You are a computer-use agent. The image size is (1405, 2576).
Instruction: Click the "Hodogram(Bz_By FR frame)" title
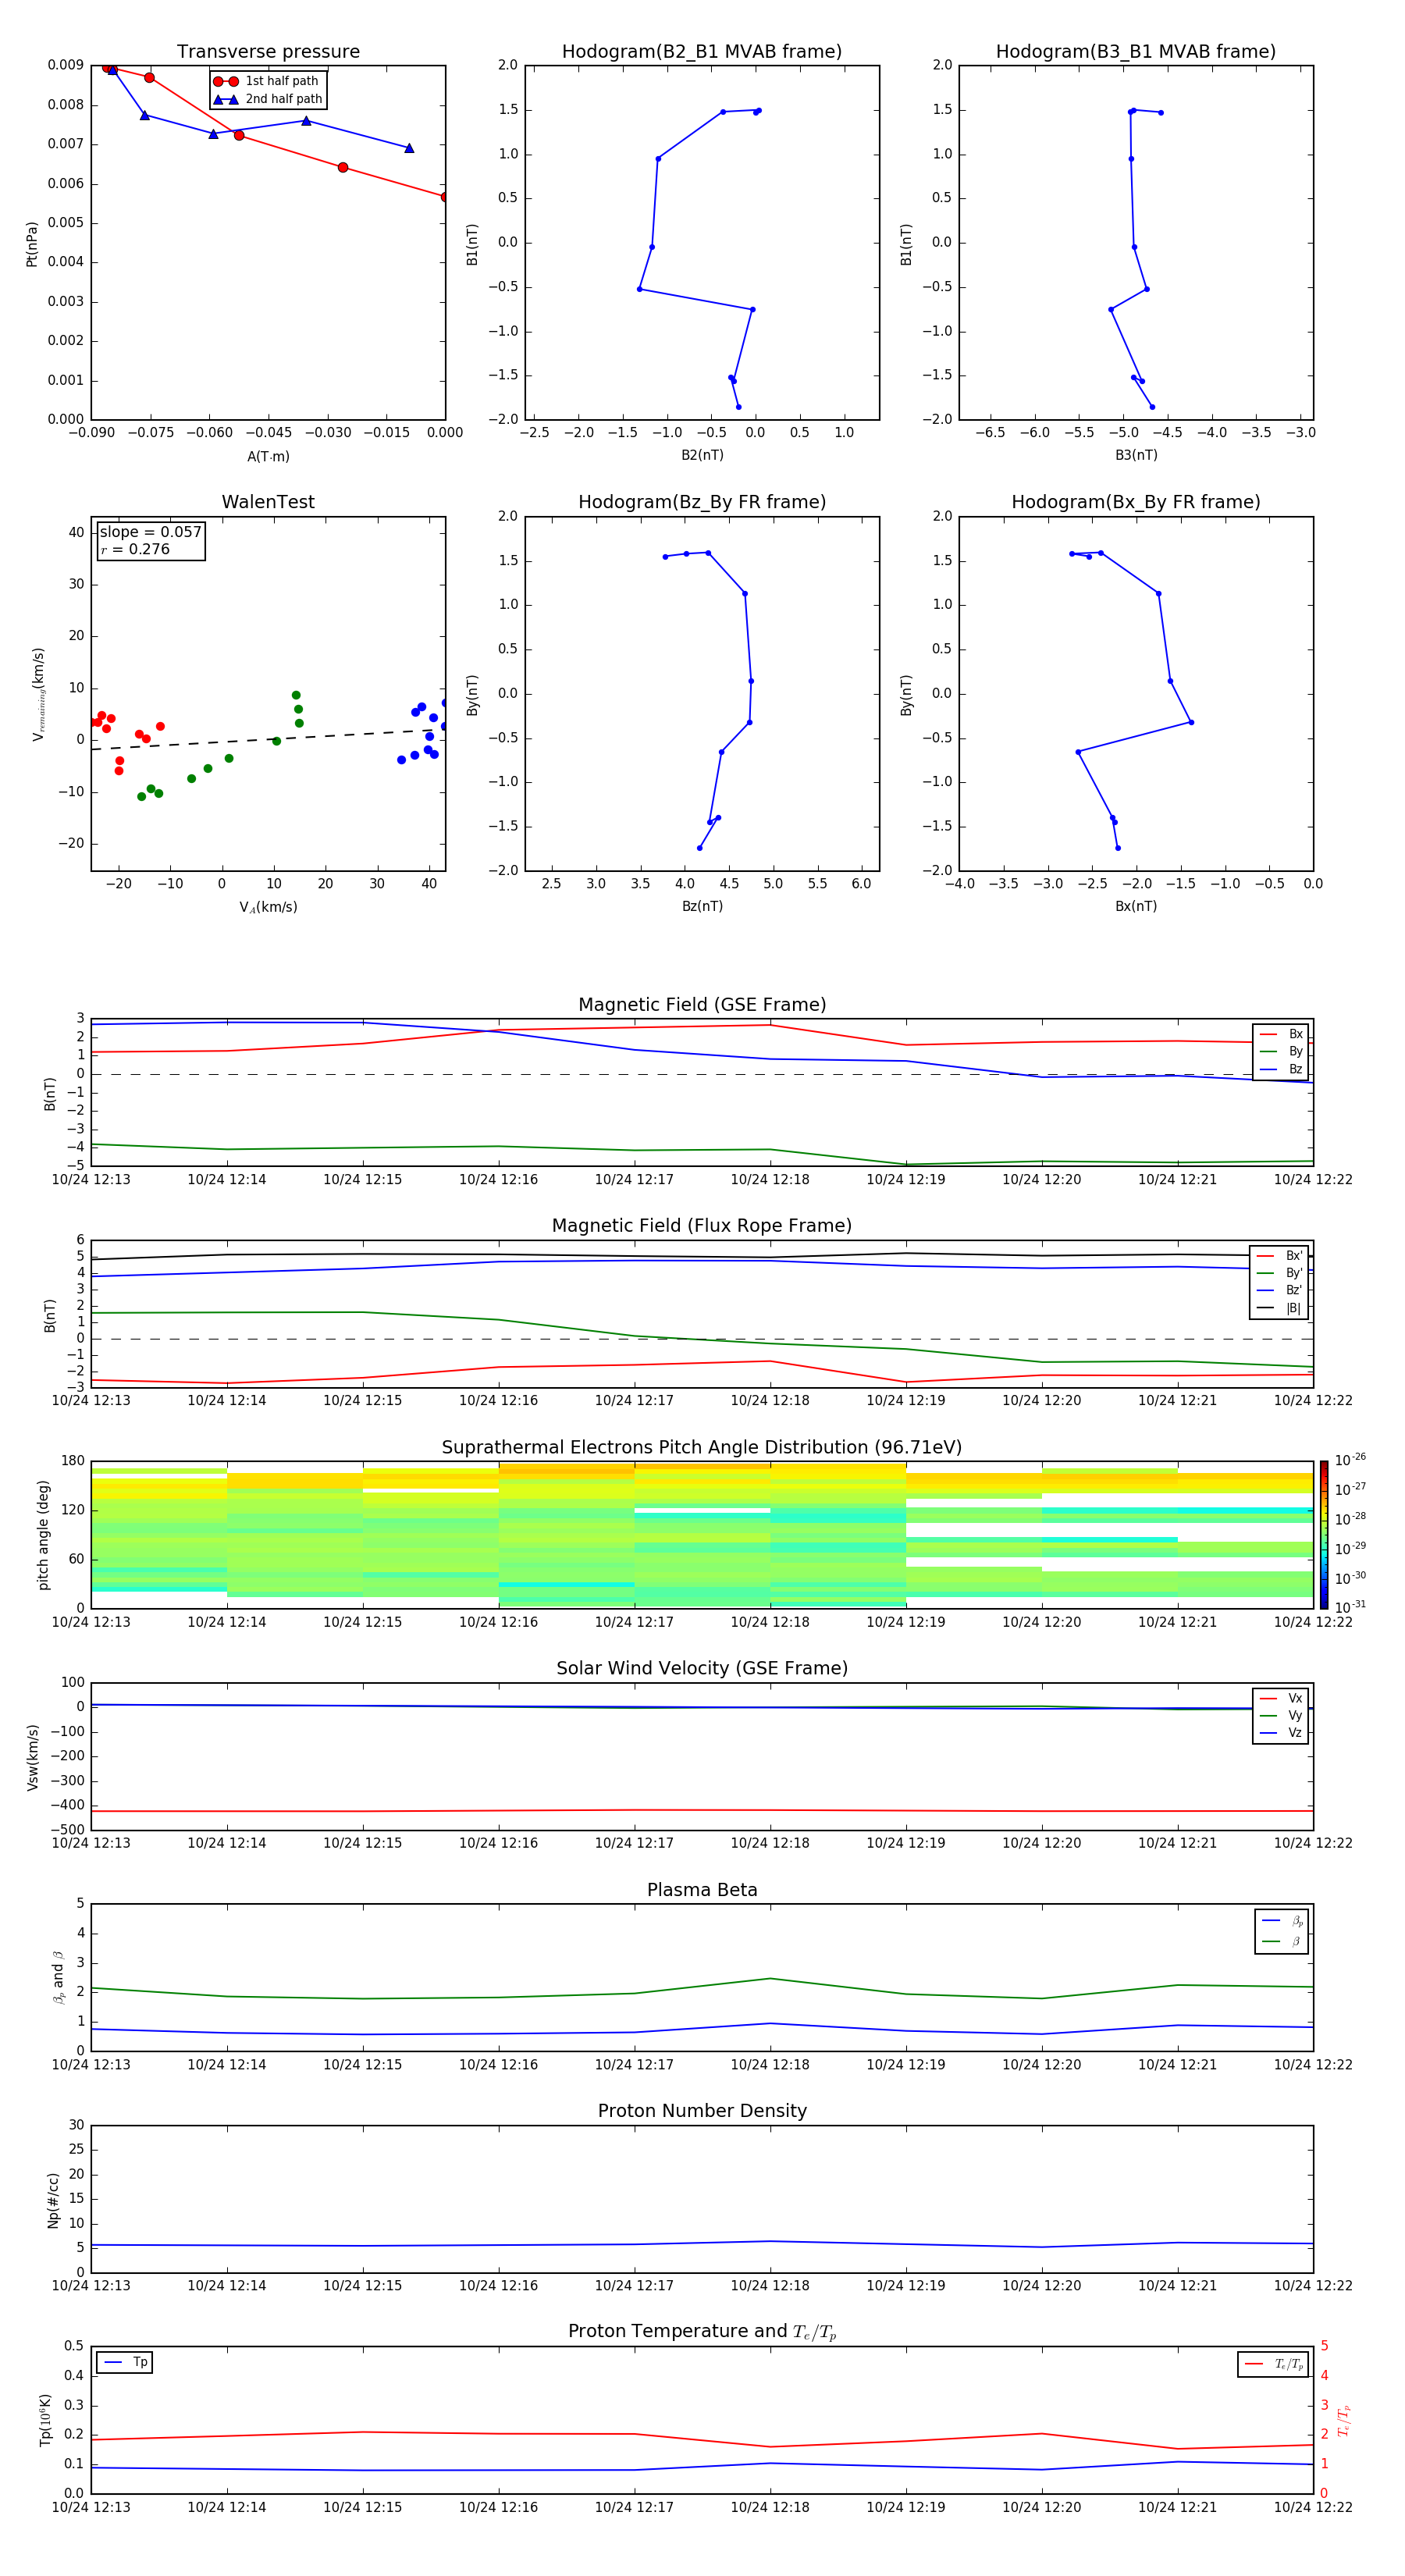point(702,502)
